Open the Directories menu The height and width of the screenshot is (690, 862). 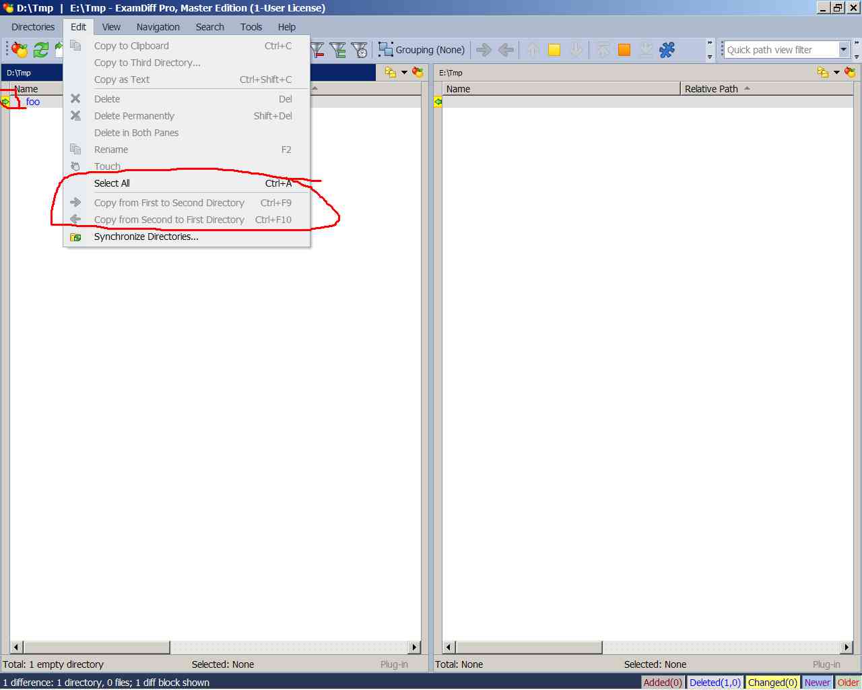pos(33,27)
